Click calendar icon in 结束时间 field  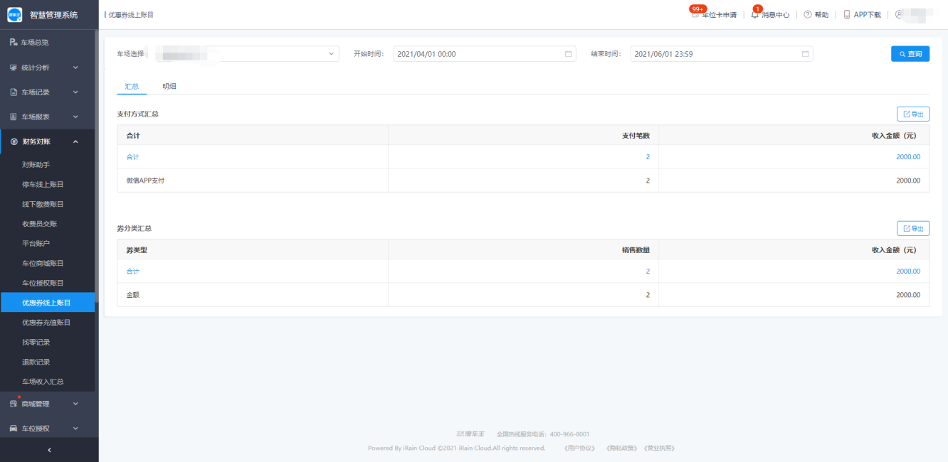(806, 54)
